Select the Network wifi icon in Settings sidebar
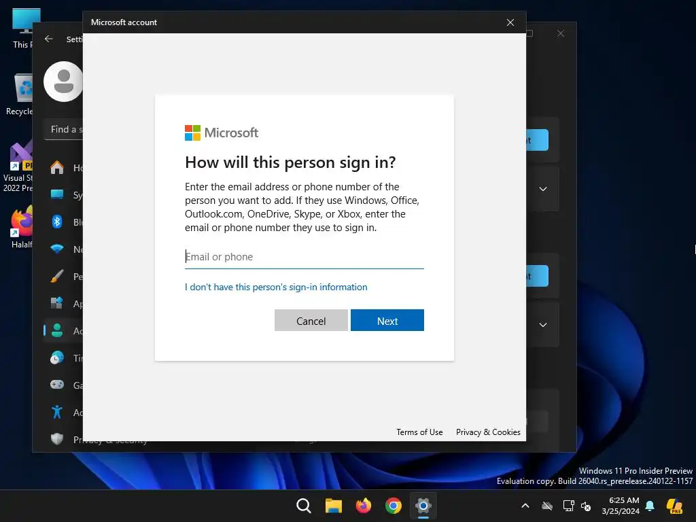 coord(57,249)
